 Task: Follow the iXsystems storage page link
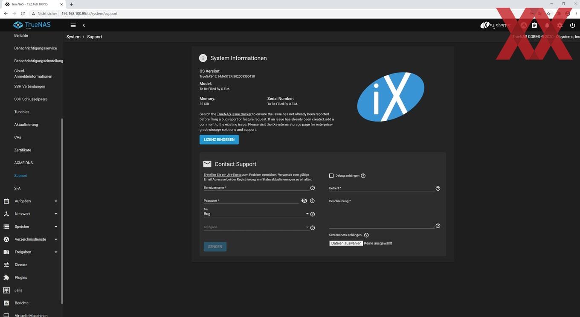point(291,124)
